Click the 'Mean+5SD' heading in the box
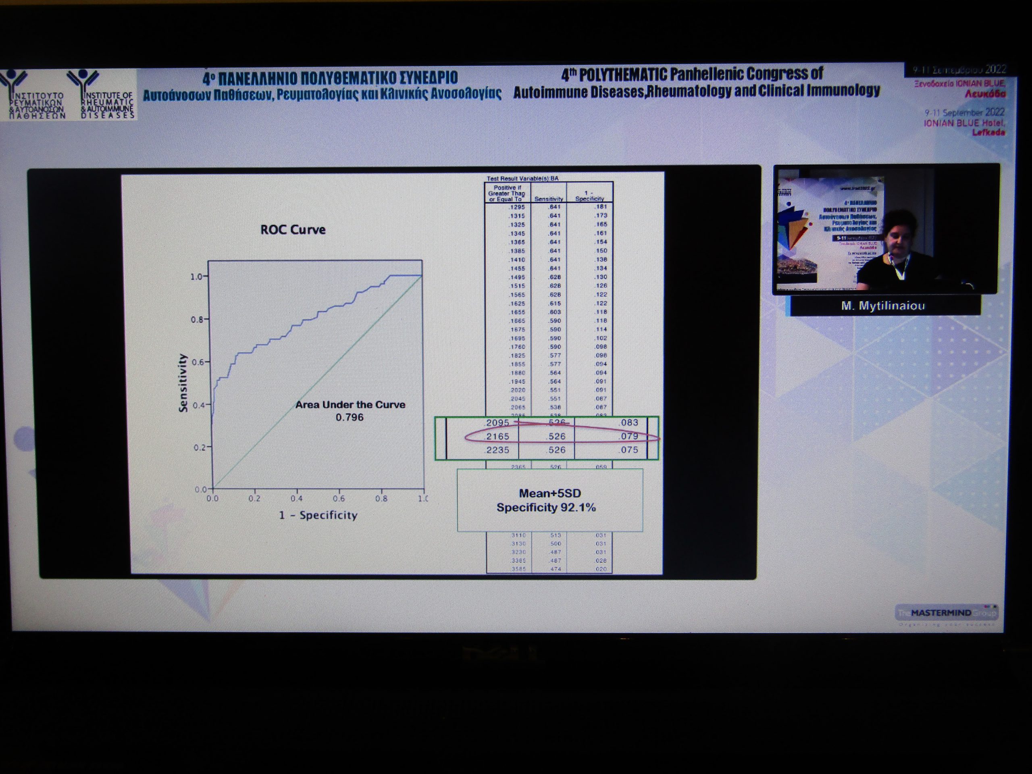1032x774 pixels. coord(549,493)
